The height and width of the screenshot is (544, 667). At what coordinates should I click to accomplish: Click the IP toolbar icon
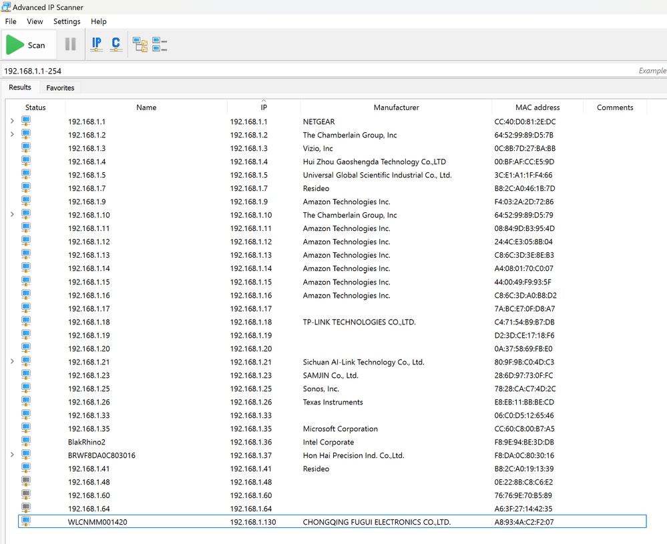(x=97, y=45)
